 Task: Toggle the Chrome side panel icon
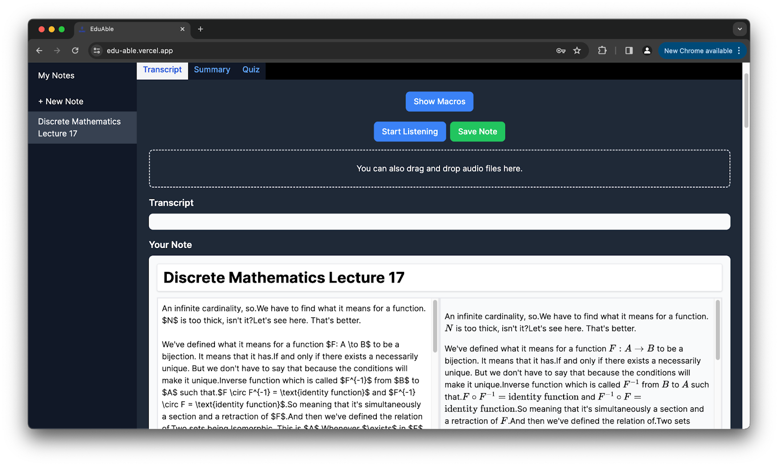(x=629, y=50)
